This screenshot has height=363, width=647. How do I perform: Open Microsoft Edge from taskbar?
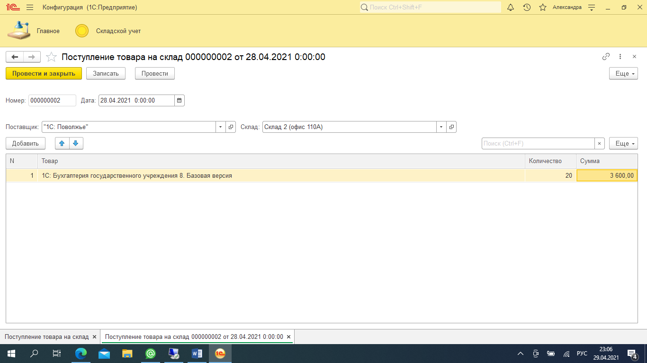click(x=81, y=354)
